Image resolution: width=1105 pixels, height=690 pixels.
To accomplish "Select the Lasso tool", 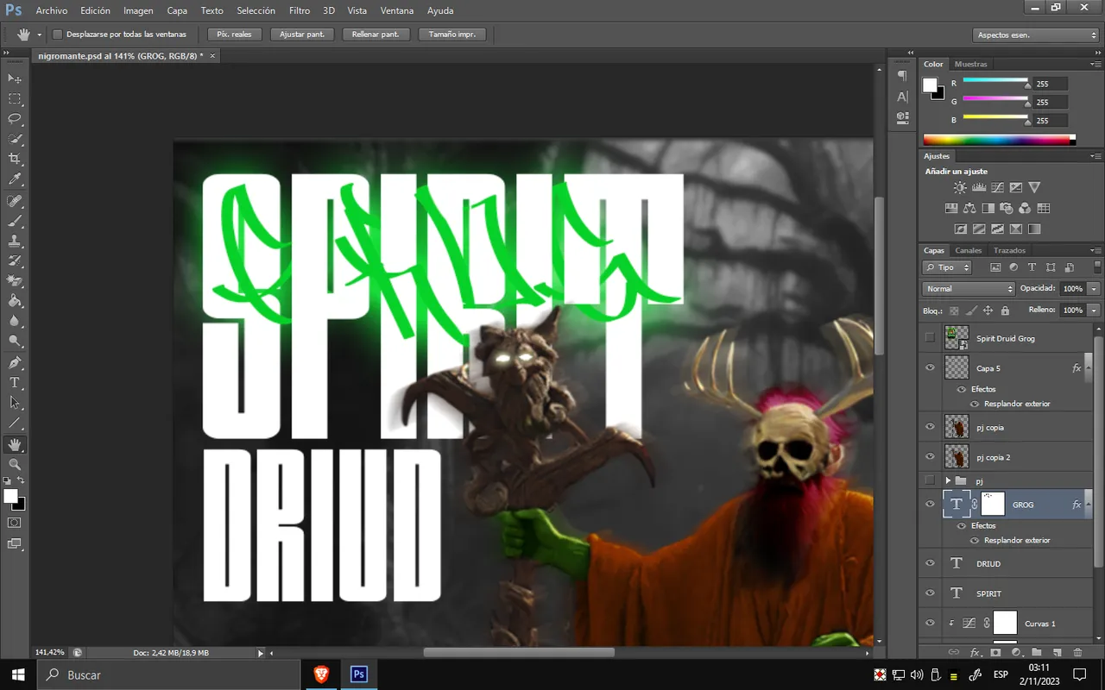I will [15, 119].
